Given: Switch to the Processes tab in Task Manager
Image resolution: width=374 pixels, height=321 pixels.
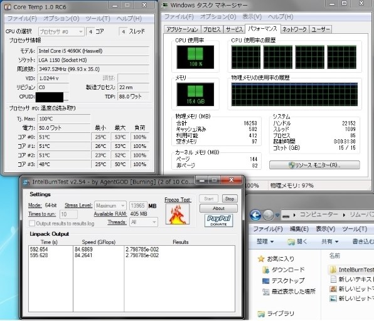Looking at the screenshot, I should (212, 29).
